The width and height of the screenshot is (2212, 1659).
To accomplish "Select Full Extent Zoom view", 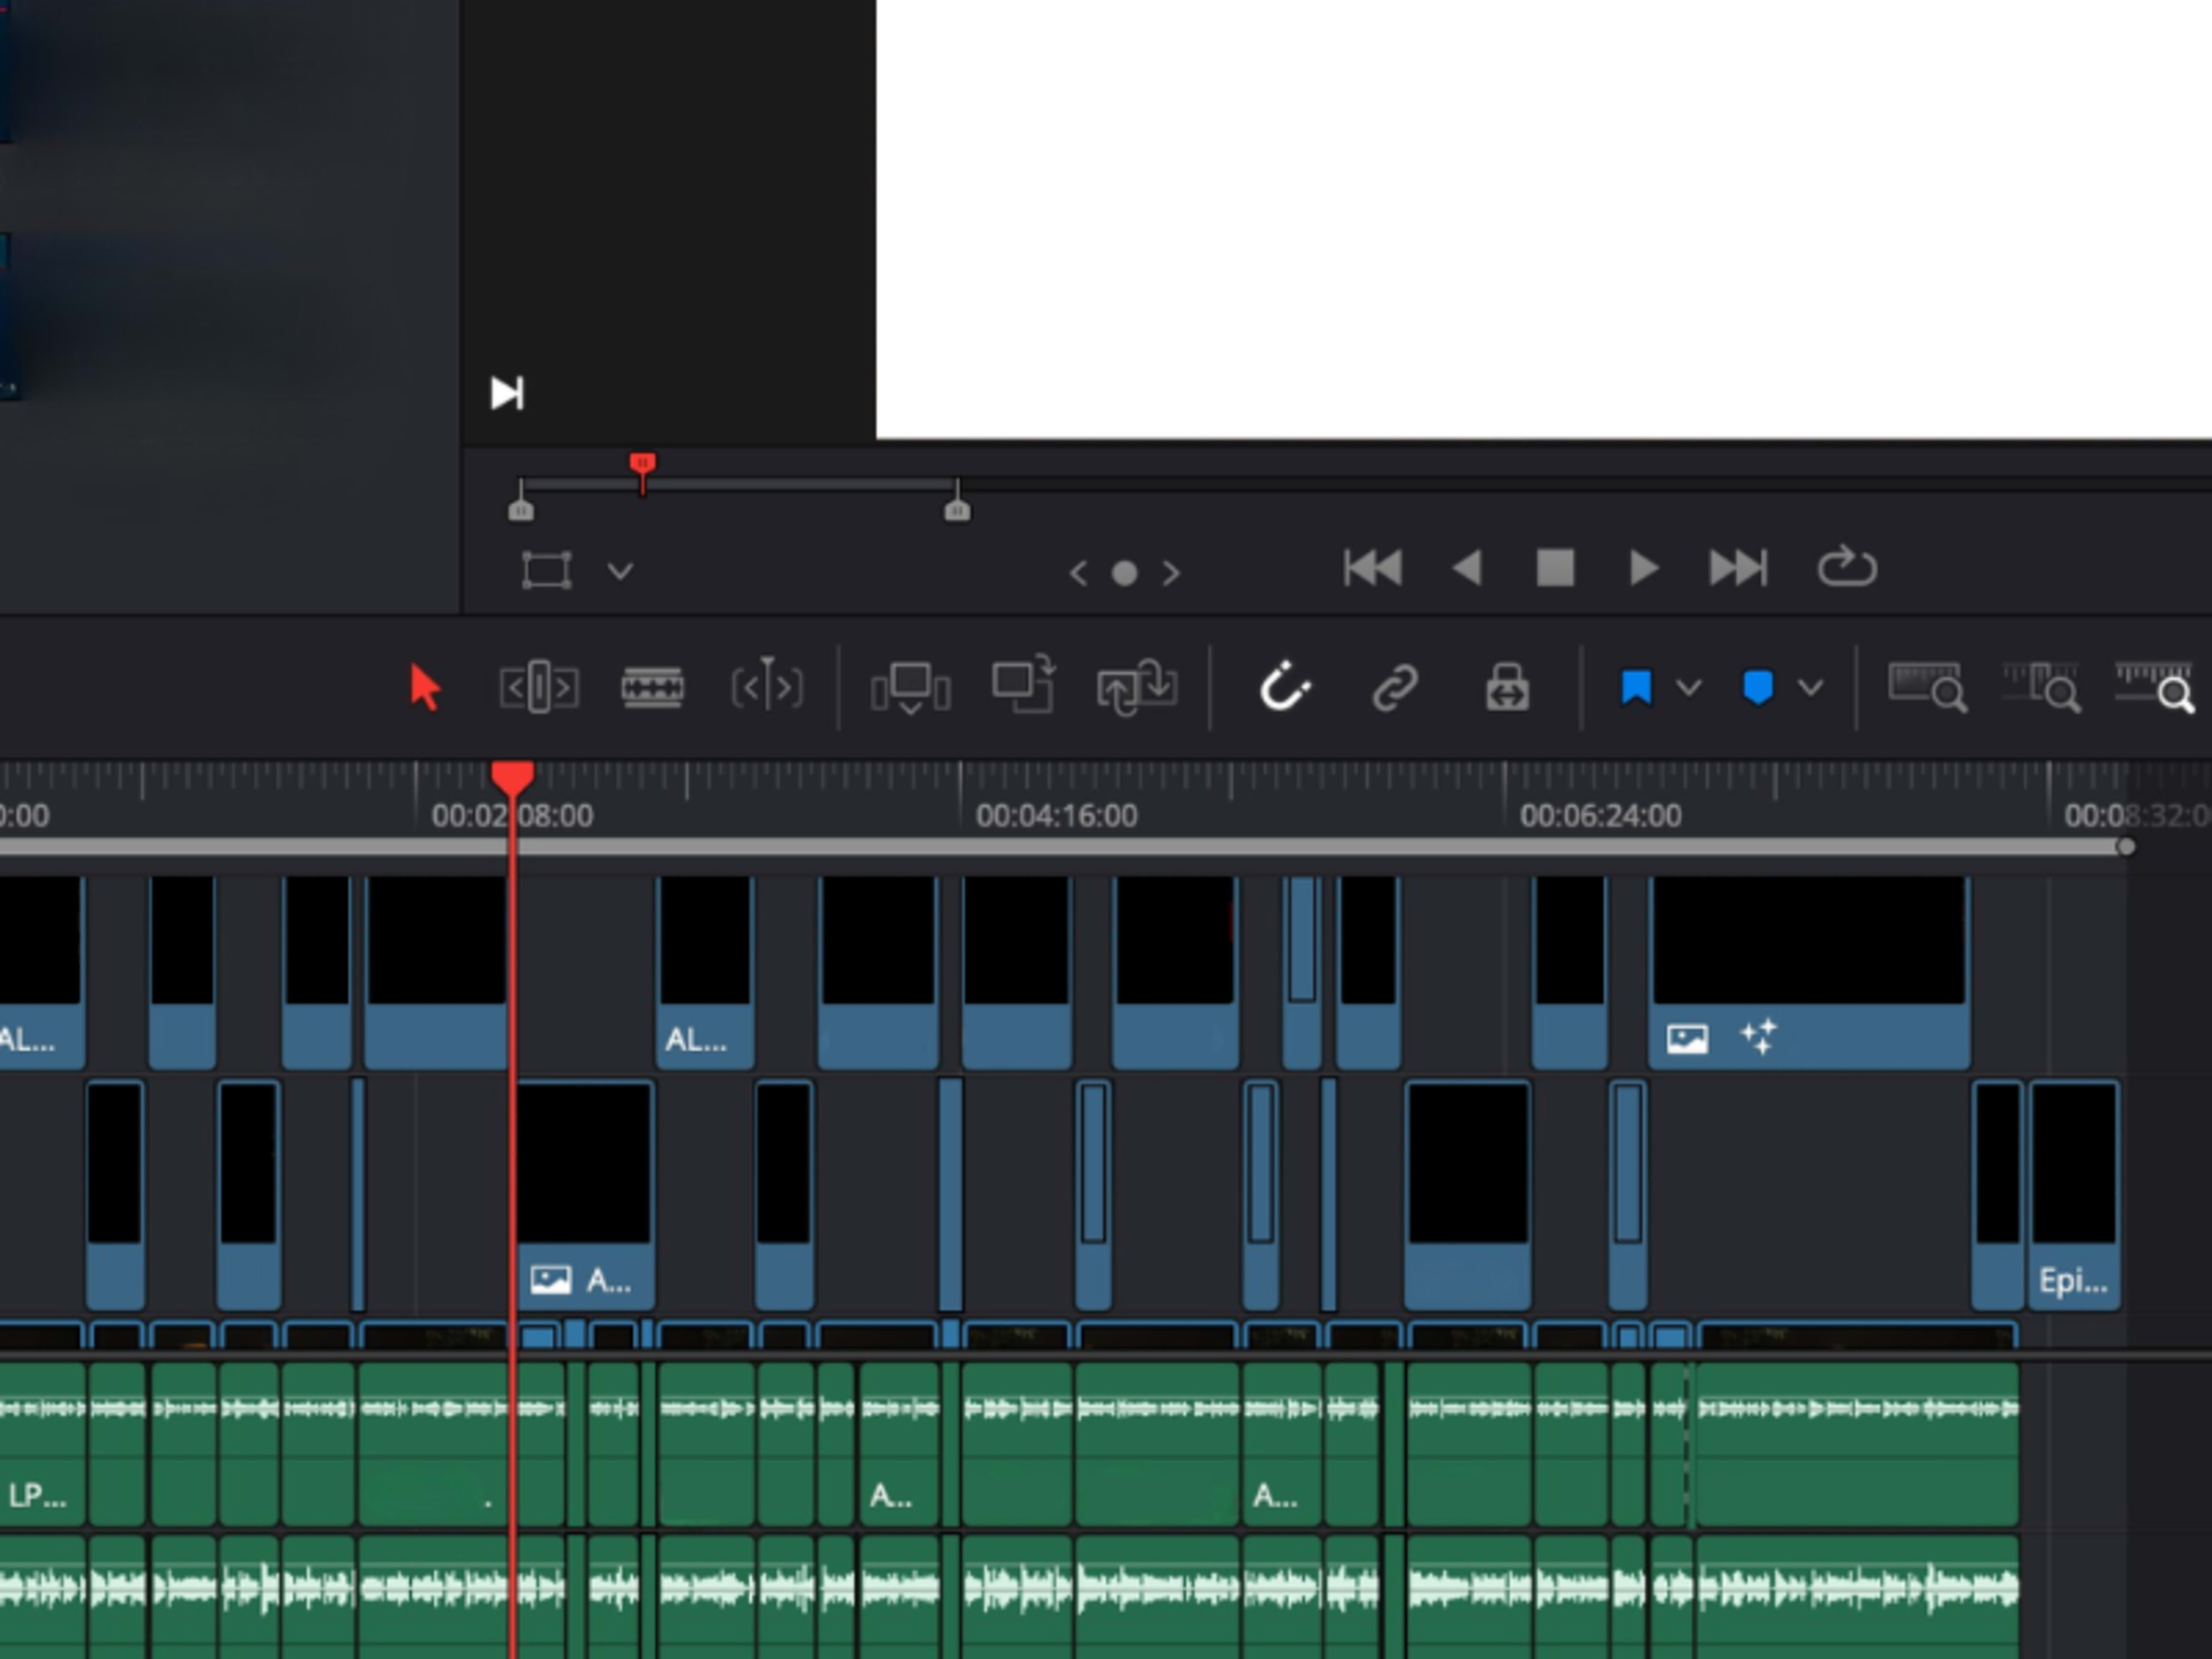I will coord(1927,688).
